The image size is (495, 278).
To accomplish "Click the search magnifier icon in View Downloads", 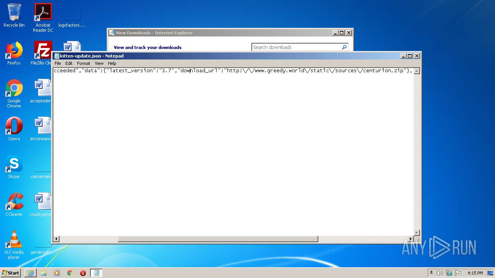I will click(x=344, y=47).
